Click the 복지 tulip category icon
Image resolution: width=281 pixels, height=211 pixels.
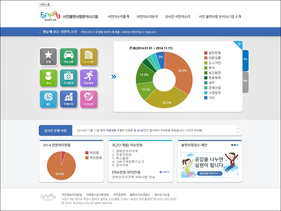(48, 78)
